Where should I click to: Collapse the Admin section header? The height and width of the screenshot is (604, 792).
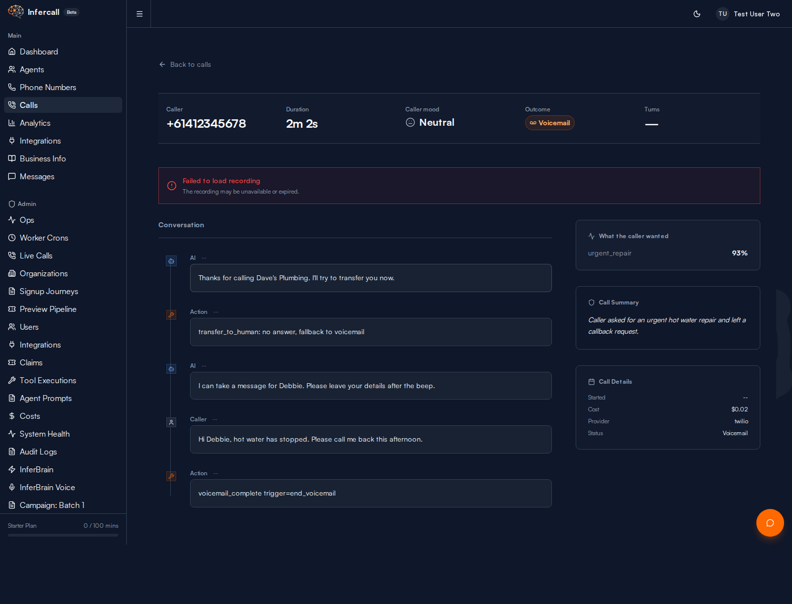27,204
